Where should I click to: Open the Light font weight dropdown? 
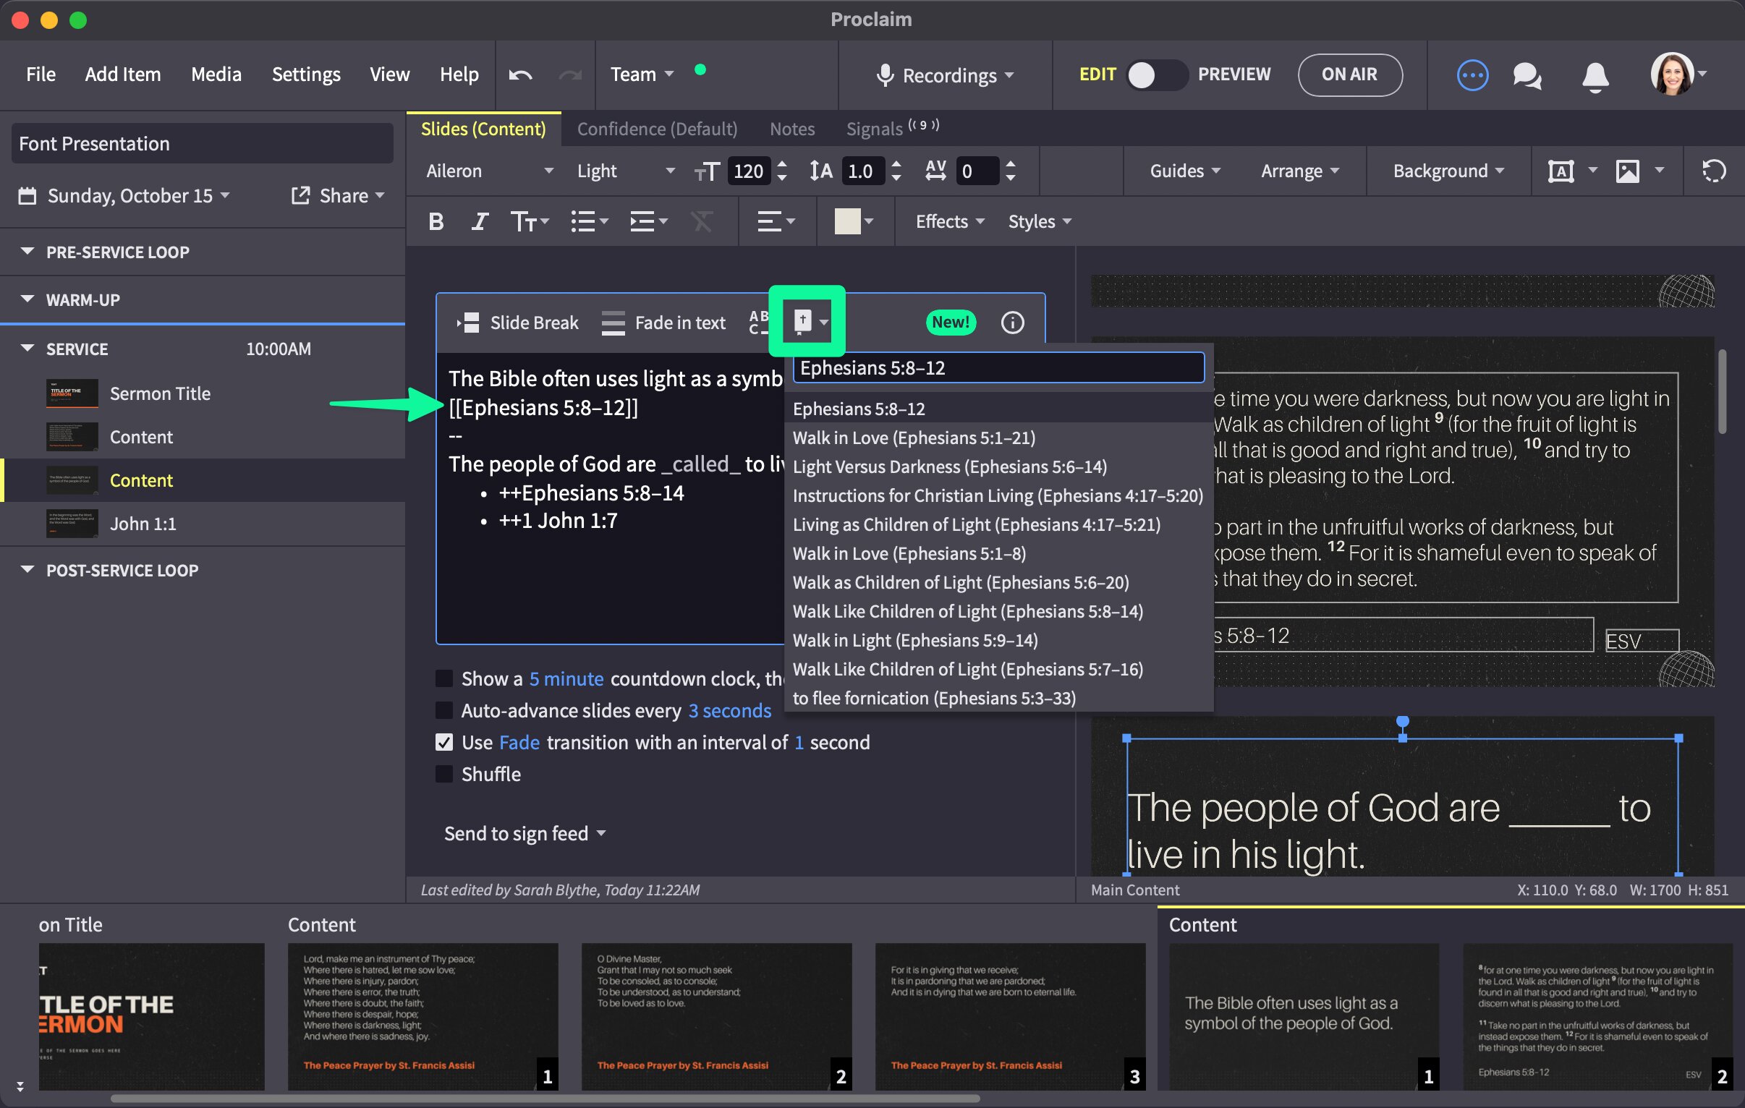(625, 171)
